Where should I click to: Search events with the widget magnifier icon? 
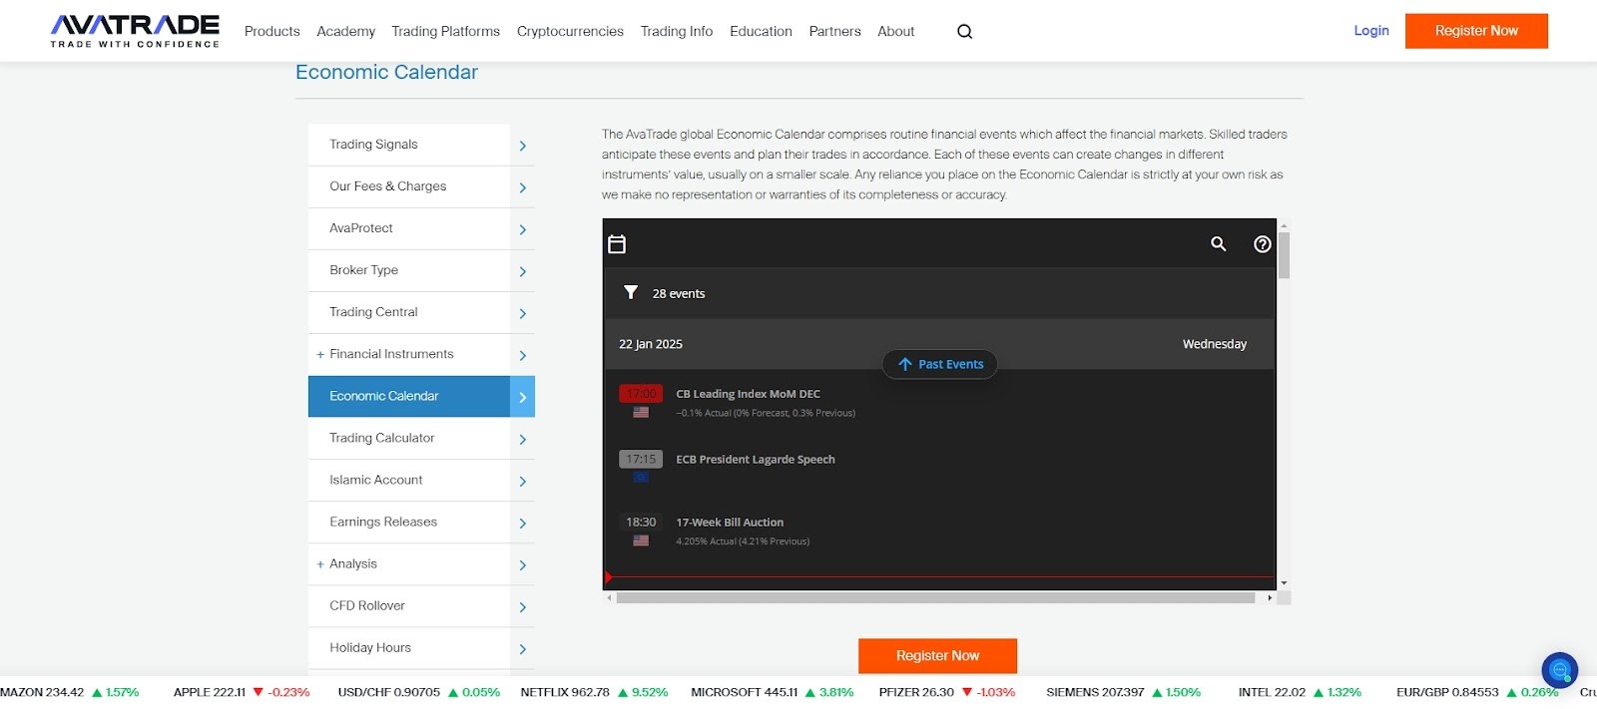click(x=1218, y=244)
